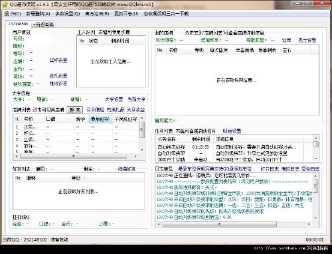The width and height of the screenshot is (332, 254).
Task: Click the 宝石 column header
Action: pyautogui.click(x=295, y=50)
